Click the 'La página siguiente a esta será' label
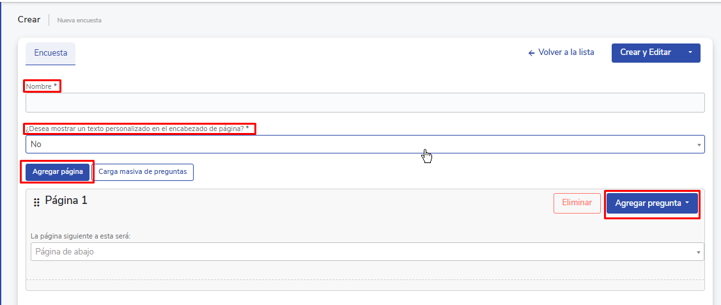721x305 pixels. pyautogui.click(x=80, y=237)
